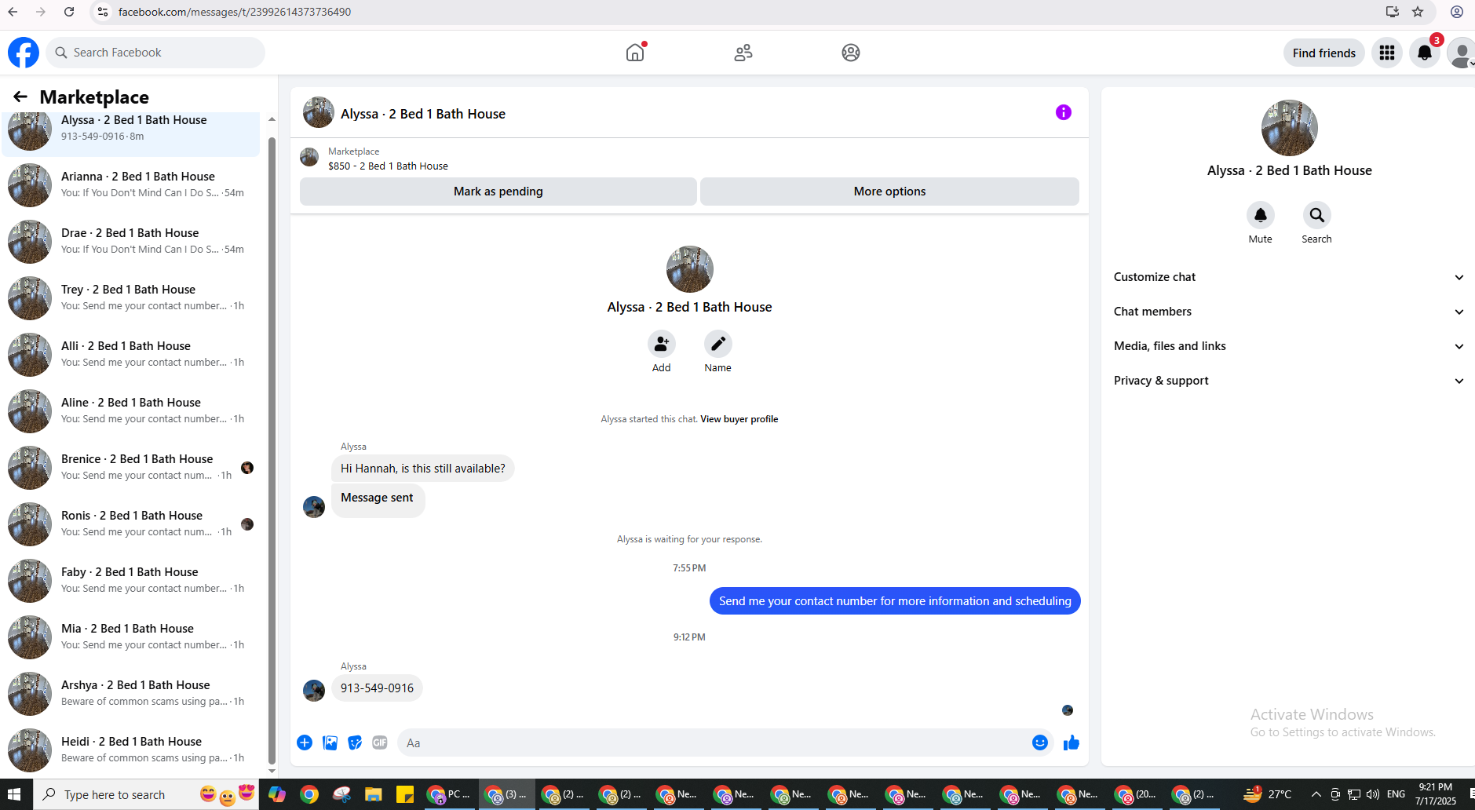Open more actions plus icon in composer
The width and height of the screenshot is (1475, 810).
pyautogui.click(x=305, y=742)
